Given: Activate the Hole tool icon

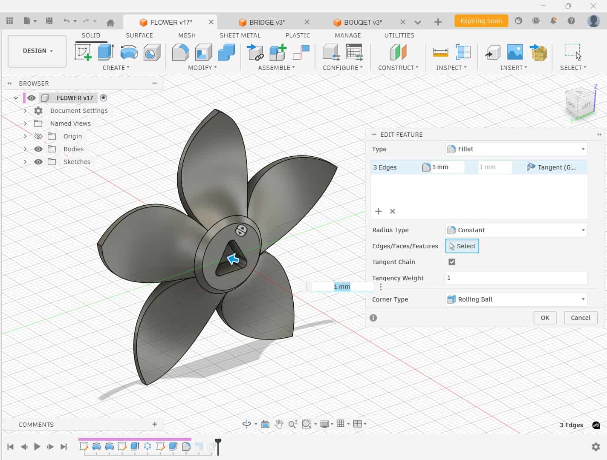Looking at the screenshot, I should click(152, 52).
